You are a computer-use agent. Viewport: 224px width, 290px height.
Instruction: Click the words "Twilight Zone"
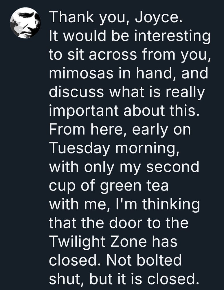(x=98, y=242)
